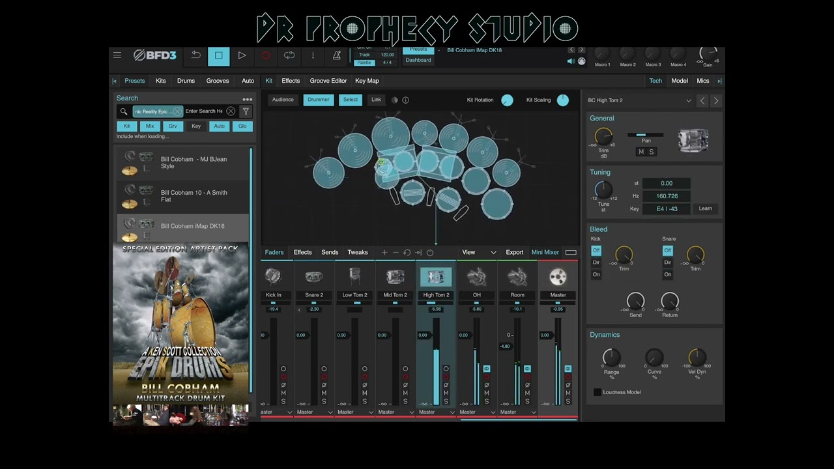Click the MIDI connector icon near the macros

(581, 61)
